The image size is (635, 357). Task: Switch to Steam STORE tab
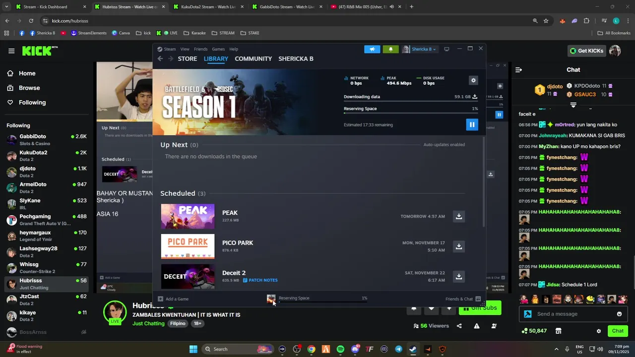coord(188,59)
